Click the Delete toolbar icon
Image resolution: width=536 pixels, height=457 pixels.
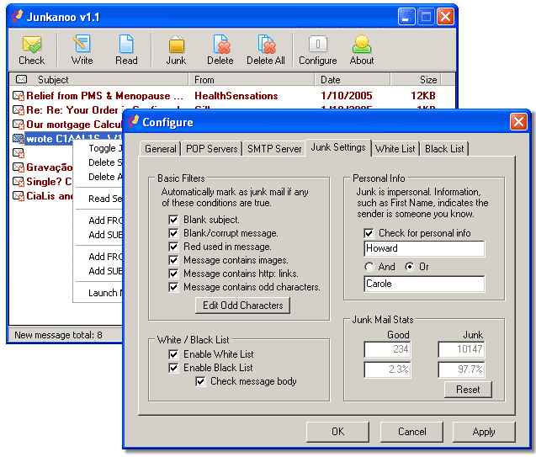coord(220,50)
